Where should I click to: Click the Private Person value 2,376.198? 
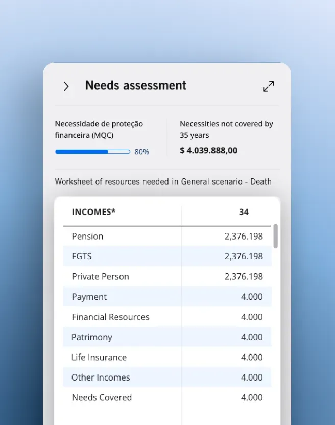point(244,277)
